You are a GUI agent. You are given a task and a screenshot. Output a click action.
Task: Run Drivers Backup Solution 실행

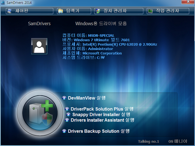point(99,131)
